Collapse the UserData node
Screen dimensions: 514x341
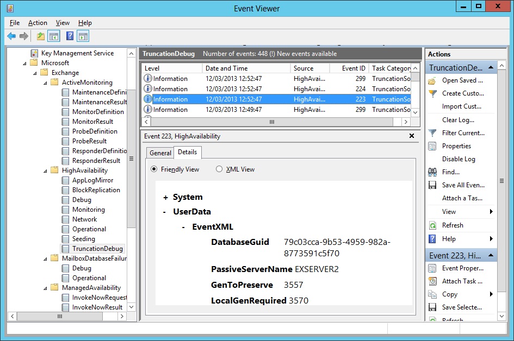point(164,212)
